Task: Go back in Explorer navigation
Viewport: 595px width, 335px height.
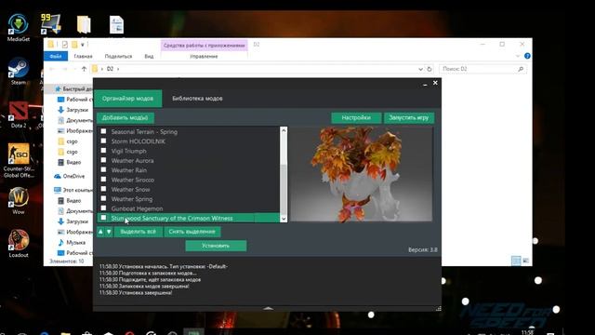Action: tap(52, 69)
